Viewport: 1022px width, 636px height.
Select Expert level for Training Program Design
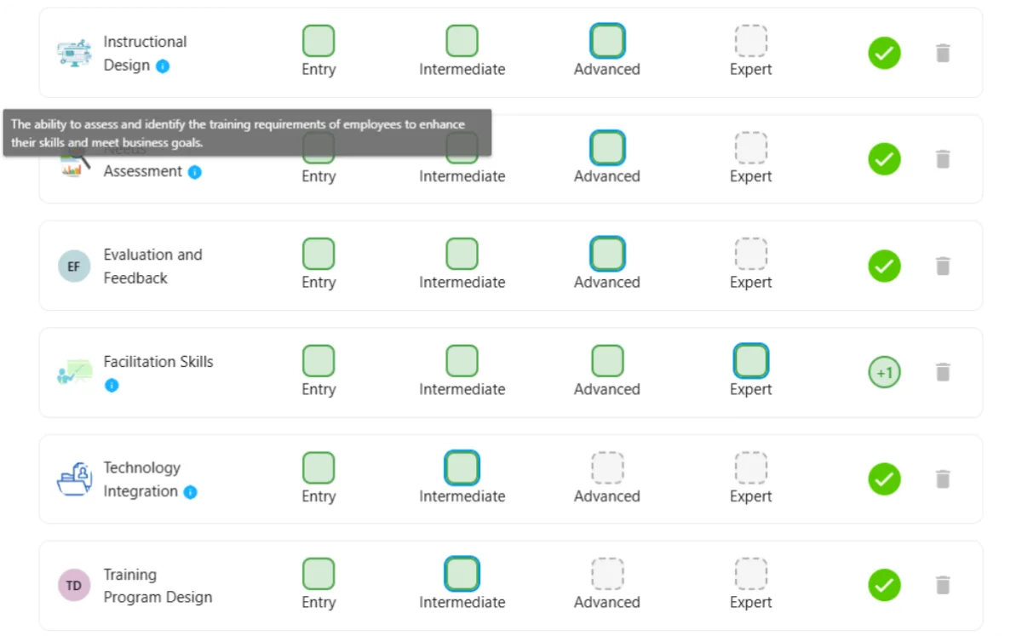tap(751, 574)
